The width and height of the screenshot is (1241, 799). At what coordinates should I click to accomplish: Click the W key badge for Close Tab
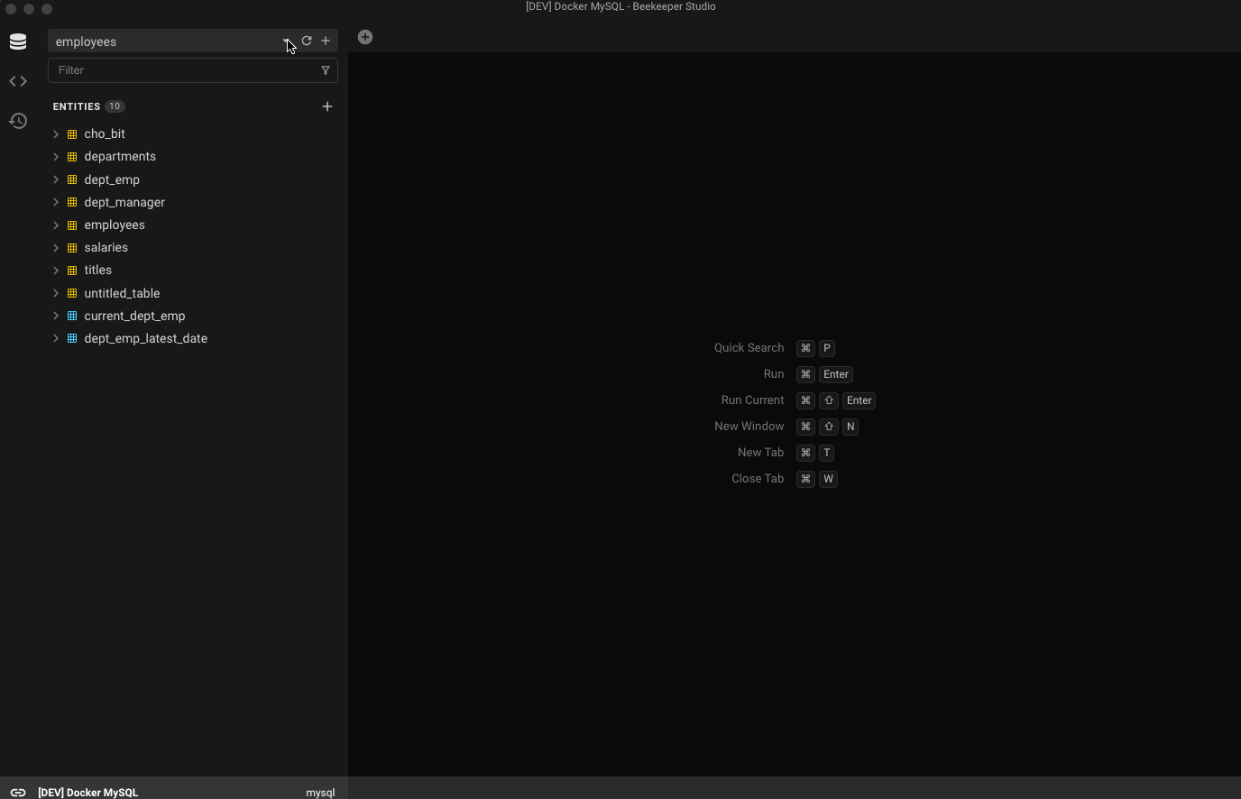pyautogui.click(x=829, y=479)
